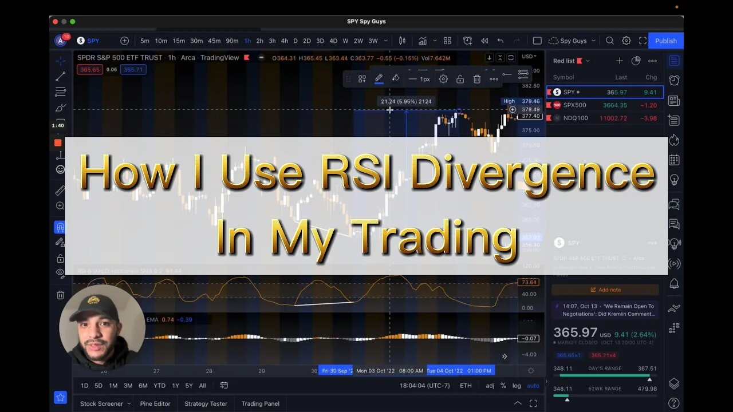Viewport: 733px width, 412px height.
Task: Open the favorites star toolbar button
Action: click(x=60, y=397)
